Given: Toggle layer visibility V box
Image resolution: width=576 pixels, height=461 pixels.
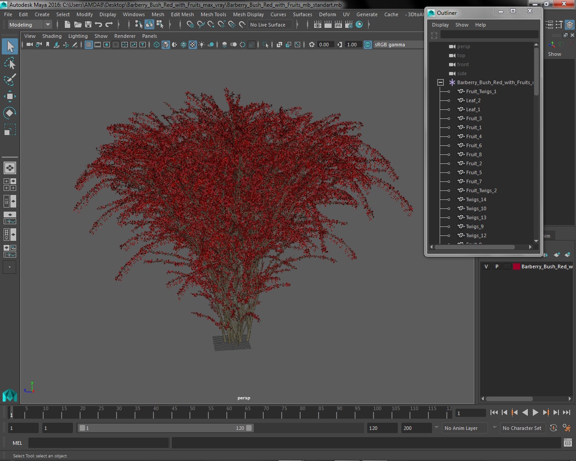Looking at the screenshot, I should [x=486, y=267].
